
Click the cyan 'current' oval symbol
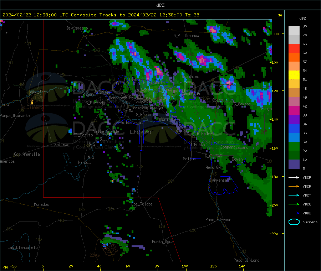coord(294,222)
